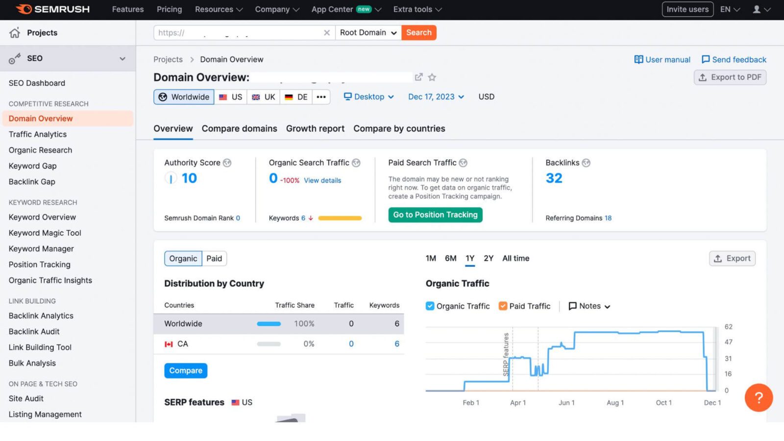Open the help question mark bubble

(758, 397)
